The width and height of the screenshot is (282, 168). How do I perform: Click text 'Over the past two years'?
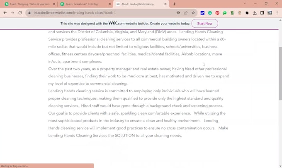pos(69,69)
